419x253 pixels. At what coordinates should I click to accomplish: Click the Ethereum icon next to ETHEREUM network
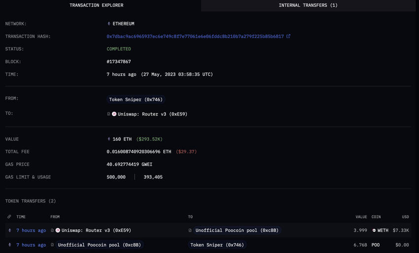tap(109, 24)
